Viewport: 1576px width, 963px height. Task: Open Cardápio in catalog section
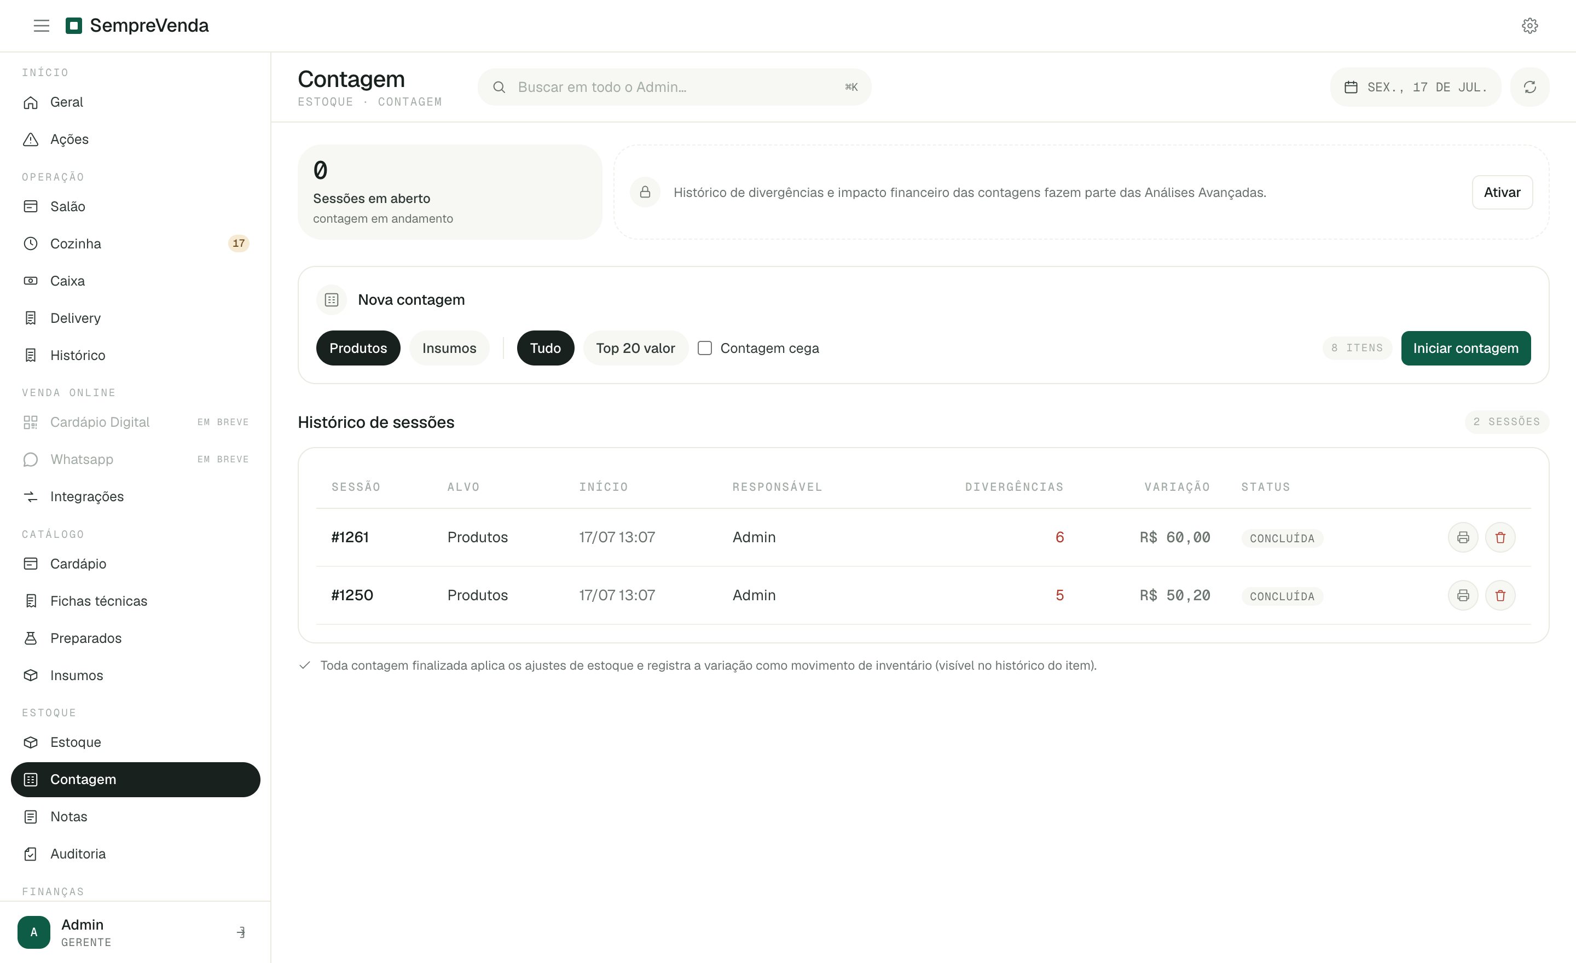[136, 564]
